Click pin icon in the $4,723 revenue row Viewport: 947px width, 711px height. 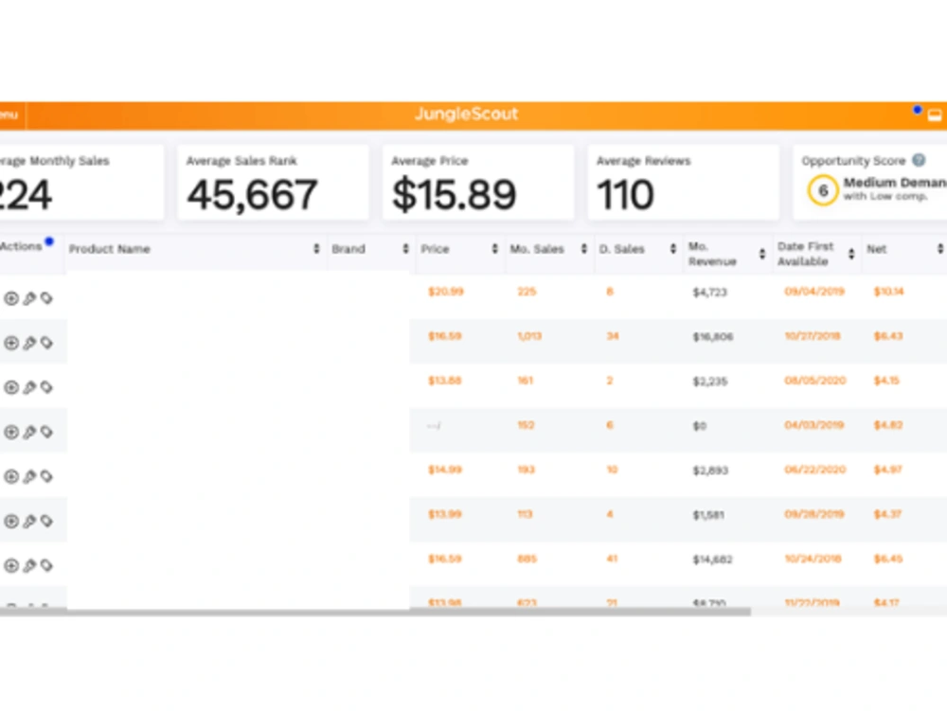click(29, 298)
